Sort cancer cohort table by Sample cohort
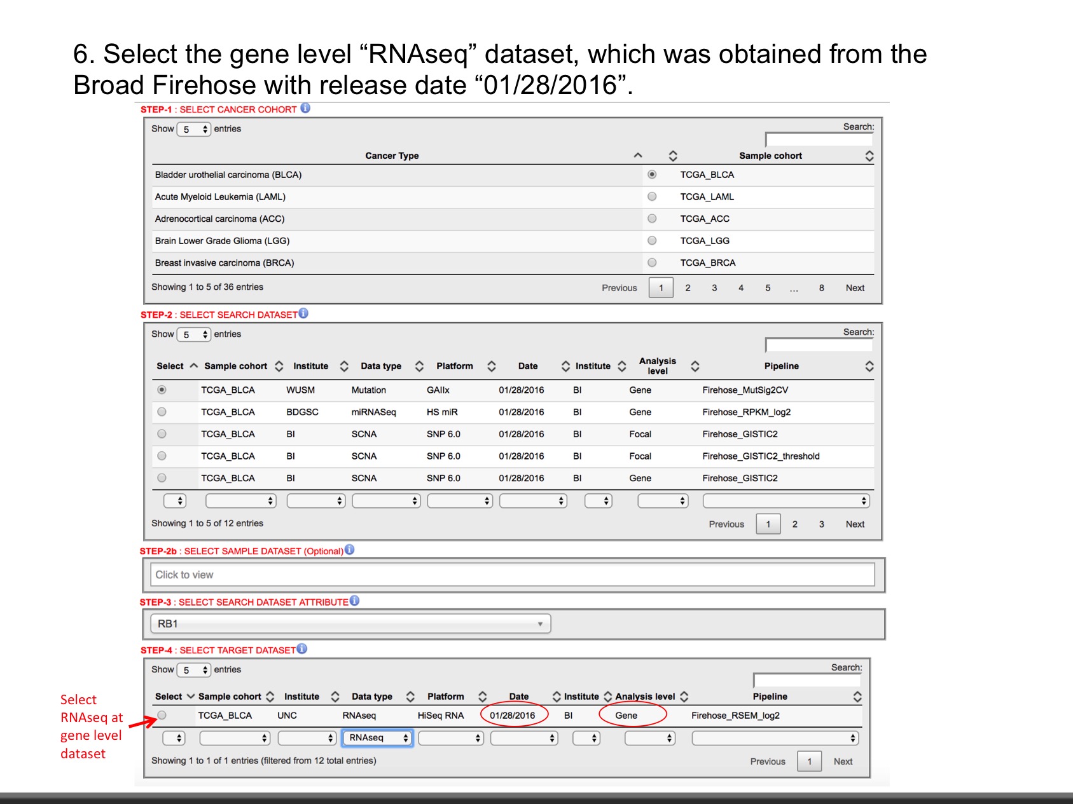 869,156
